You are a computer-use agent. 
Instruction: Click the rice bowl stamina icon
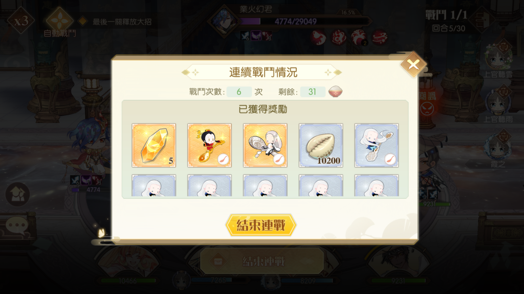coord(335,91)
